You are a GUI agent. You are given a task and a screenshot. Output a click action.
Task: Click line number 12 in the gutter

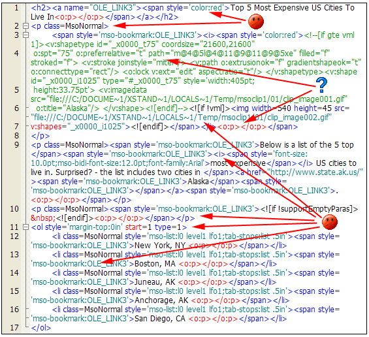(14, 236)
